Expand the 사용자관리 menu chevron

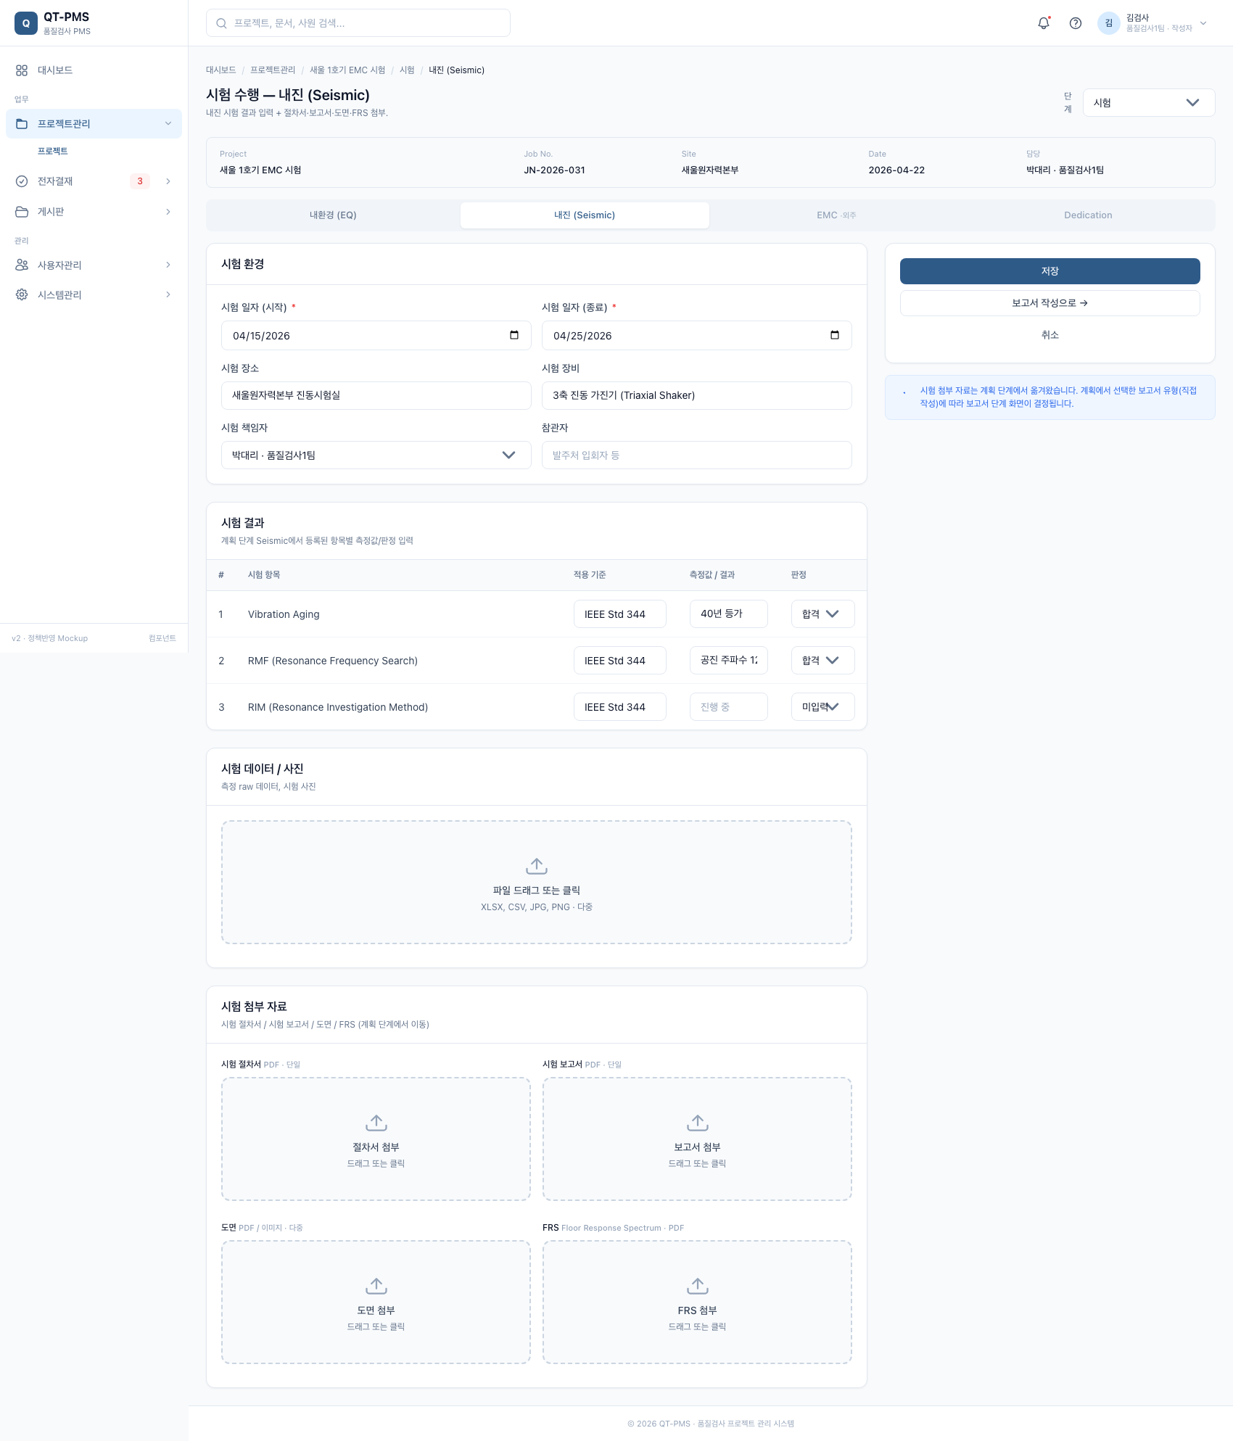(x=168, y=265)
